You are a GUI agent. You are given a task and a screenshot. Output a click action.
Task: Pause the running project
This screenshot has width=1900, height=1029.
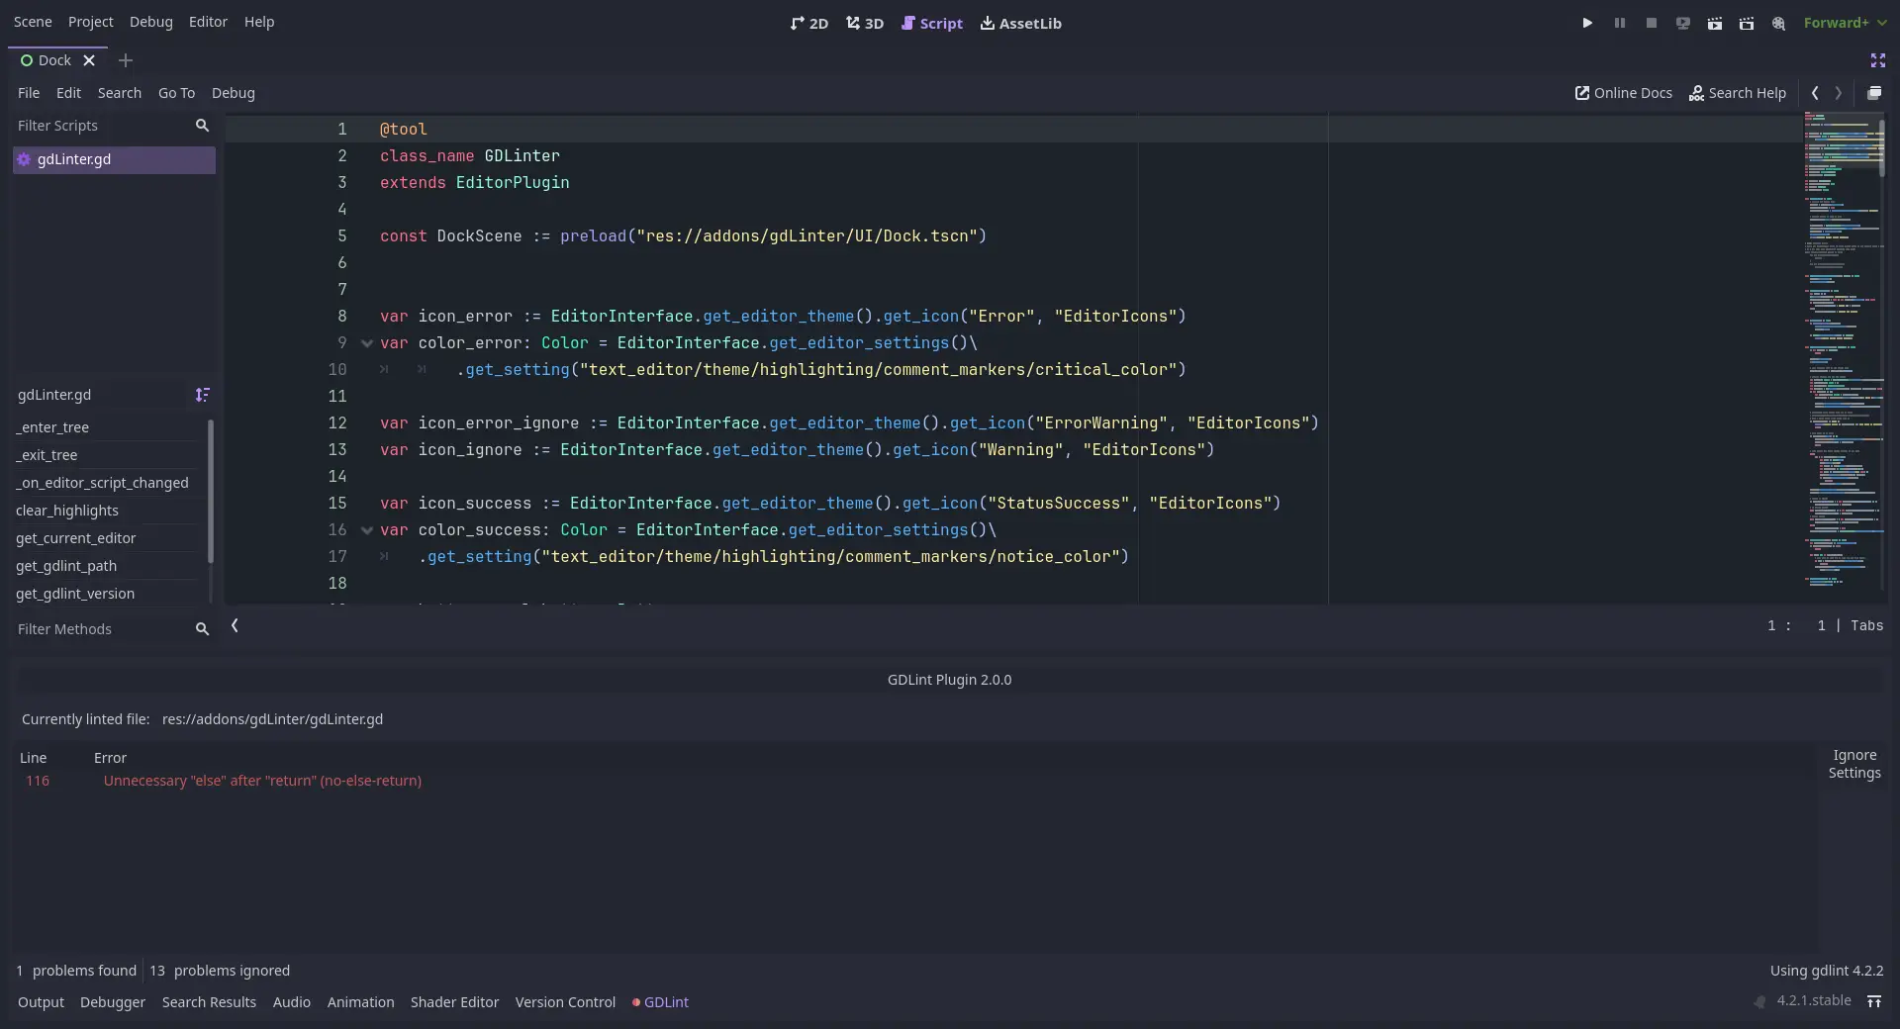click(1620, 23)
